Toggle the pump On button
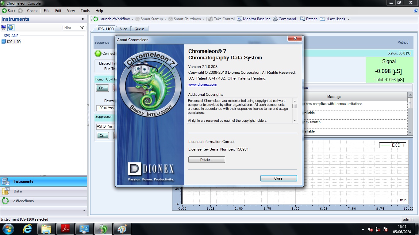This screenshot has height=235, width=419. (x=102, y=88)
